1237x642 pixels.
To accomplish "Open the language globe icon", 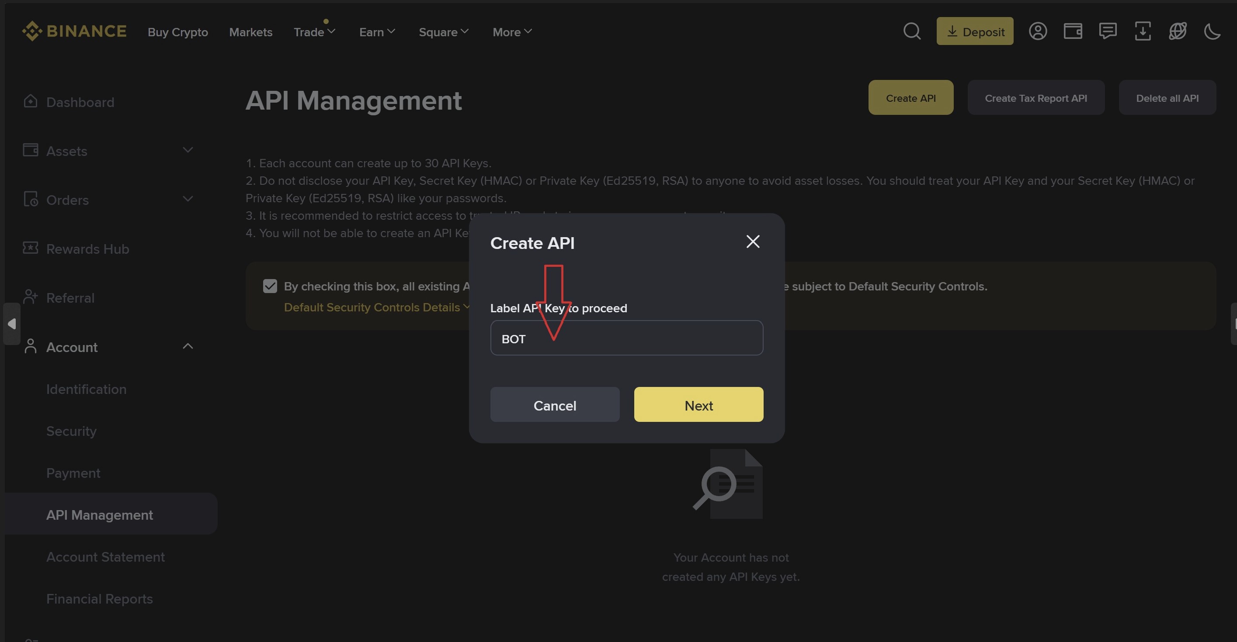I will point(1178,32).
